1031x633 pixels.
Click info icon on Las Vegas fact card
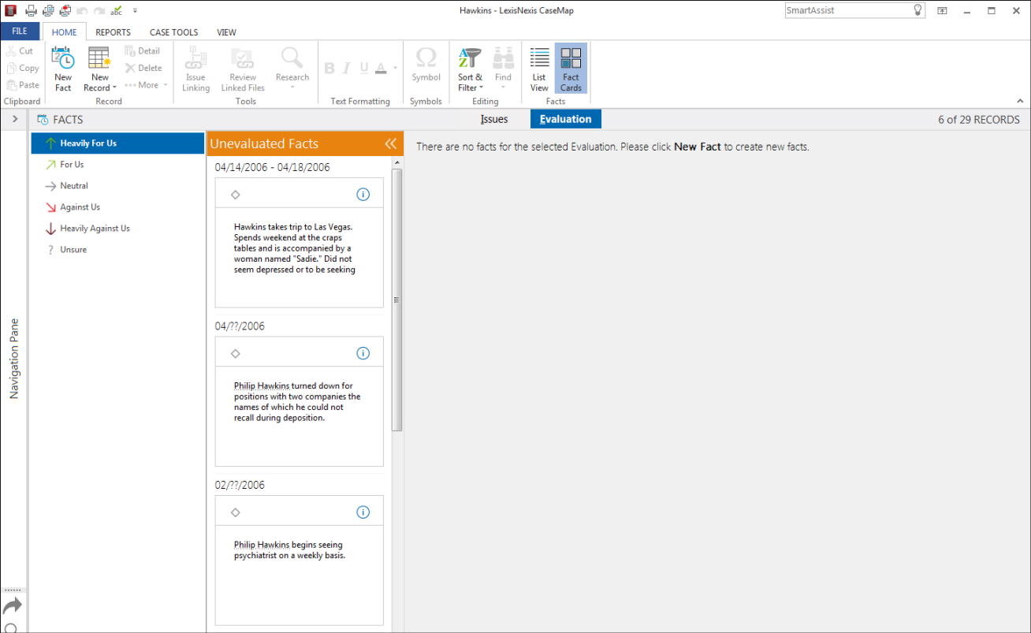pos(363,195)
